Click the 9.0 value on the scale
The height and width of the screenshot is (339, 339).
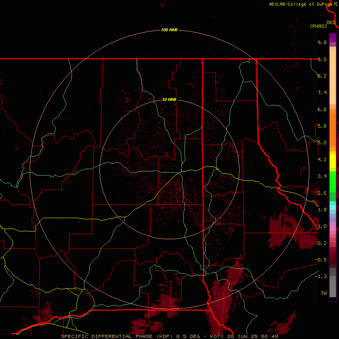[322, 59]
